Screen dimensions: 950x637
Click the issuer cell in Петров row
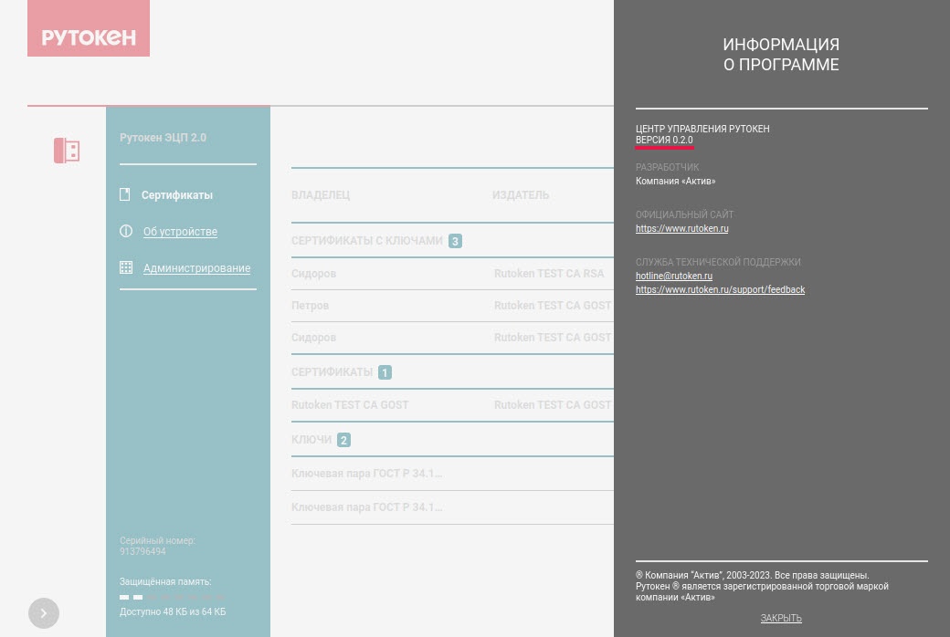click(x=553, y=306)
